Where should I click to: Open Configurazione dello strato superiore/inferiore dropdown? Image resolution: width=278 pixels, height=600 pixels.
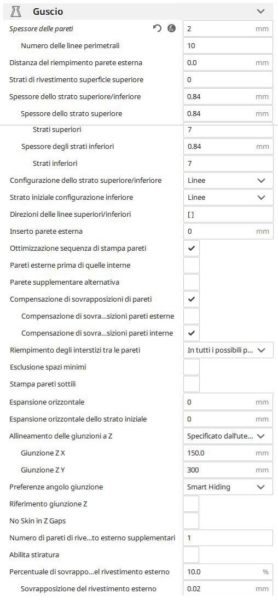click(228, 180)
